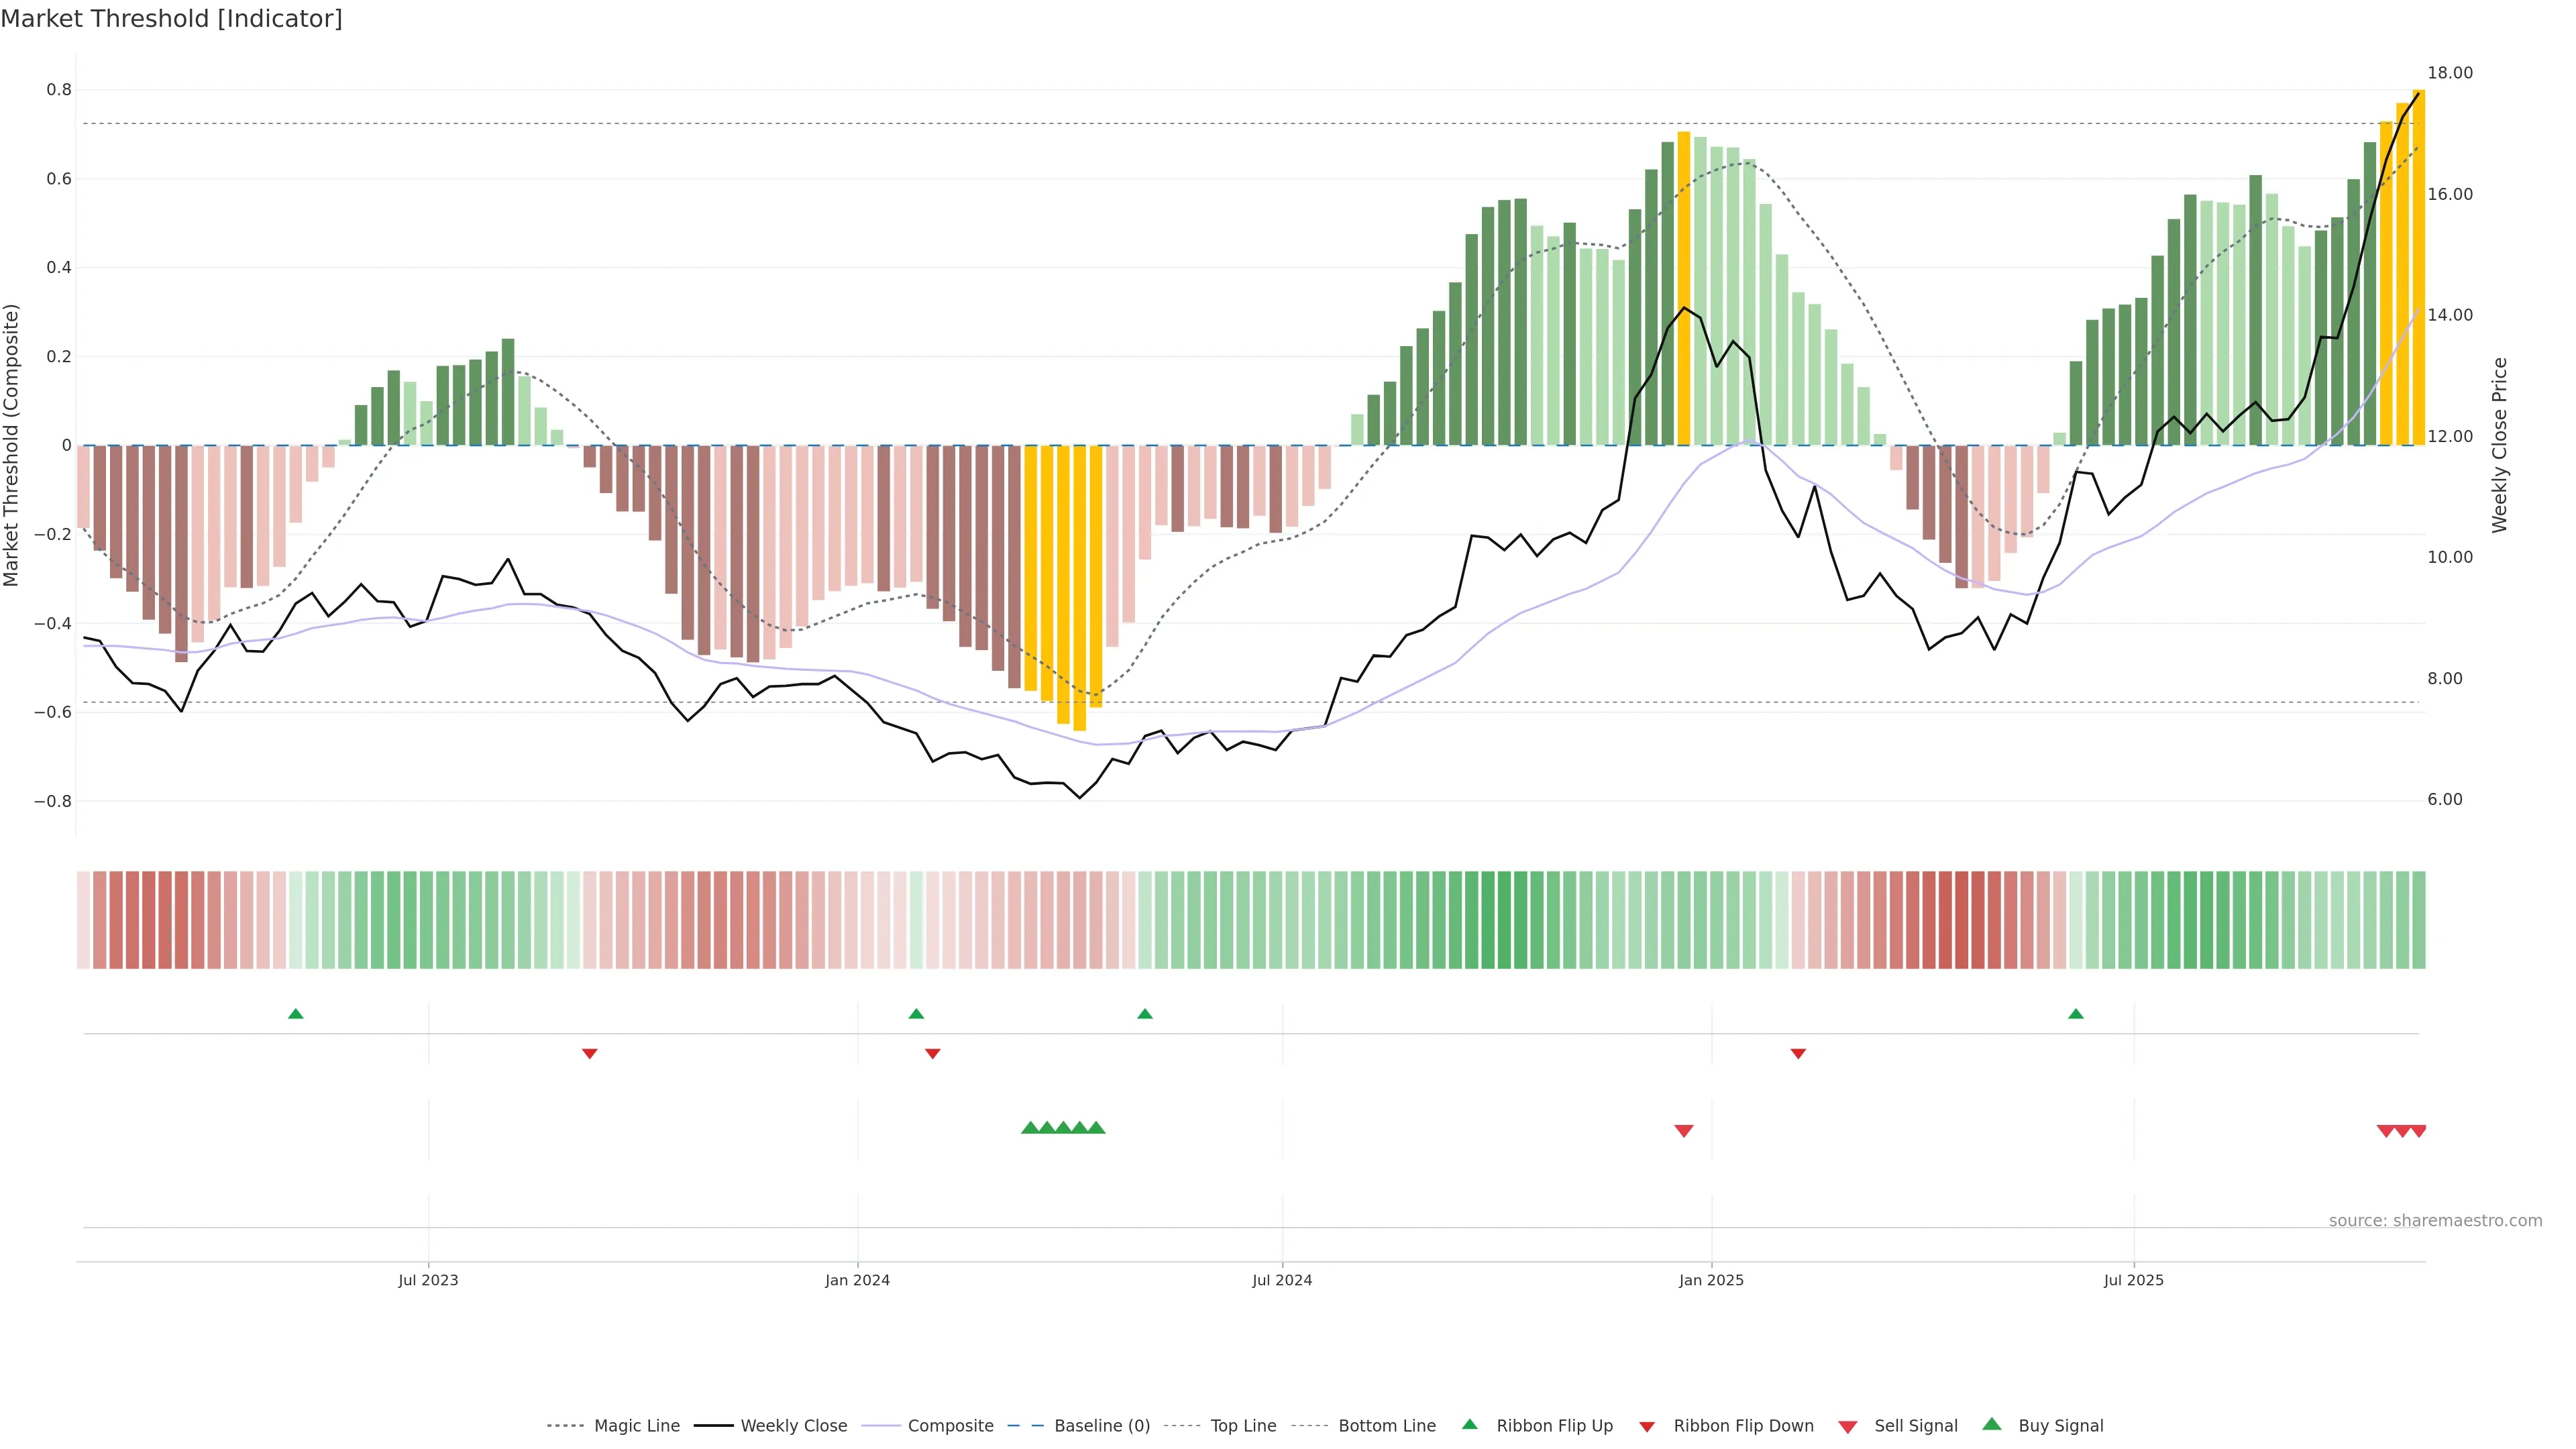Click the Jan 2024 x-axis label
This screenshot has width=2576, height=1449.
(x=857, y=1280)
